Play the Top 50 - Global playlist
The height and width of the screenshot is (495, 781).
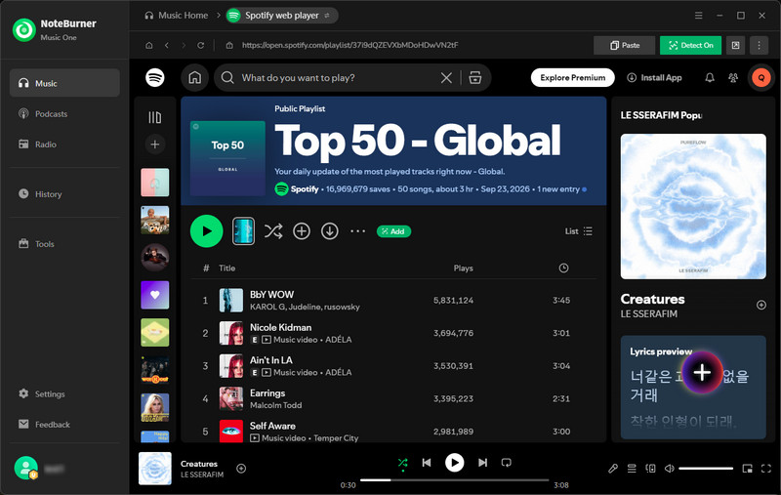coord(207,231)
